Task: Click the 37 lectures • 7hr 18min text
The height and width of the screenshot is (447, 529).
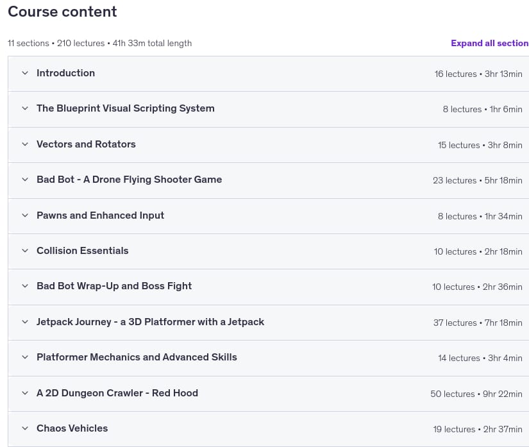Action: (x=478, y=323)
